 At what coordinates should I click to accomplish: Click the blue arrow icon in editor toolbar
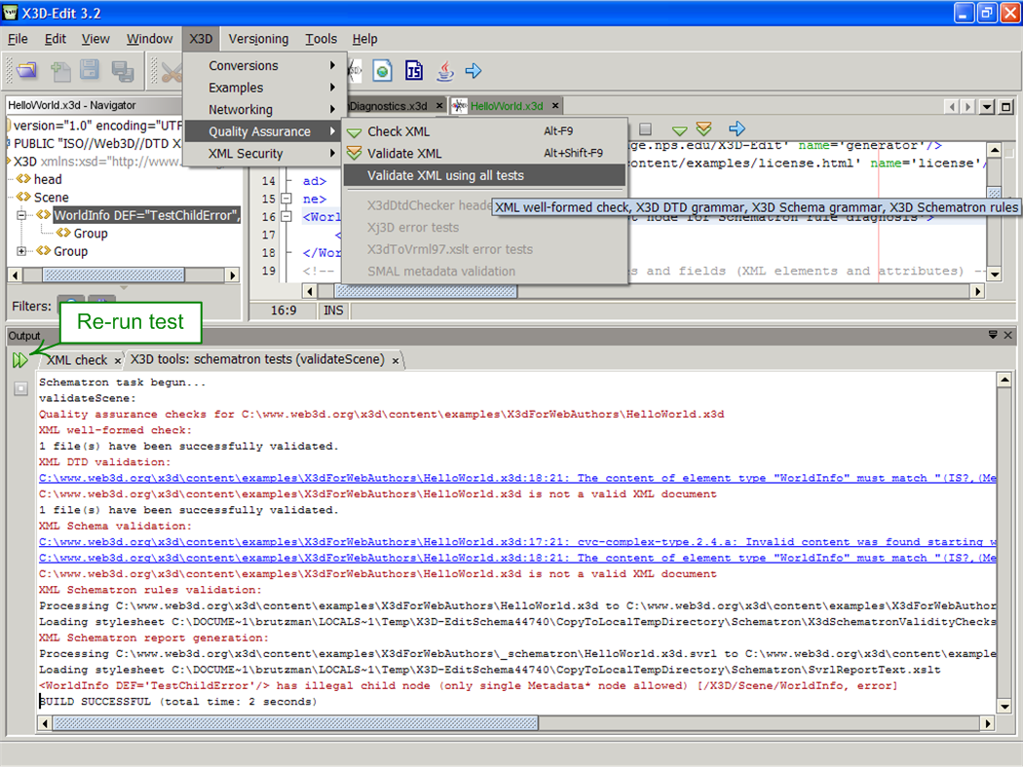(738, 128)
